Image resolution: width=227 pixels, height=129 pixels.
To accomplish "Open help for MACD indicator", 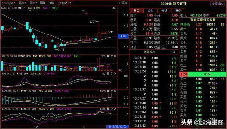I will click(x=112, y=91).
